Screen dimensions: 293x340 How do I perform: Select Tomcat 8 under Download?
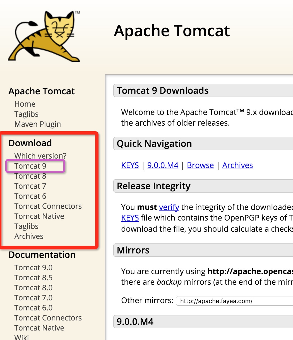pos(30,176)
